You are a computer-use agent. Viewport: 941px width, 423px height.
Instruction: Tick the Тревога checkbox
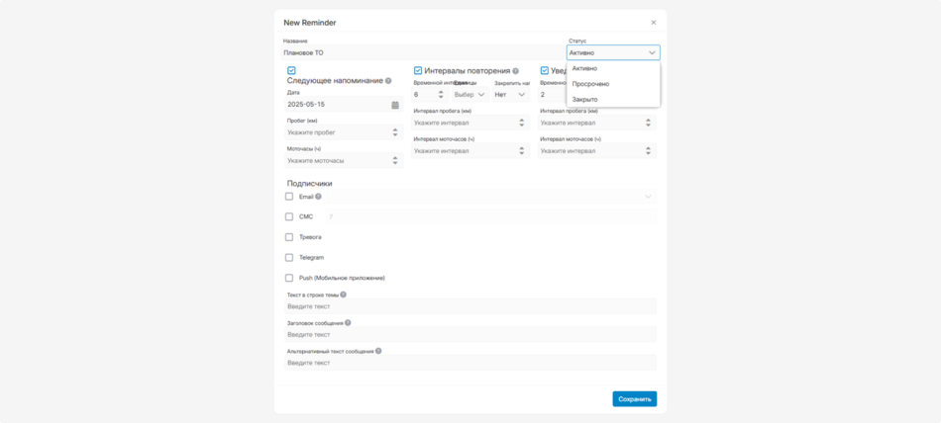click(x=289, y=237)
